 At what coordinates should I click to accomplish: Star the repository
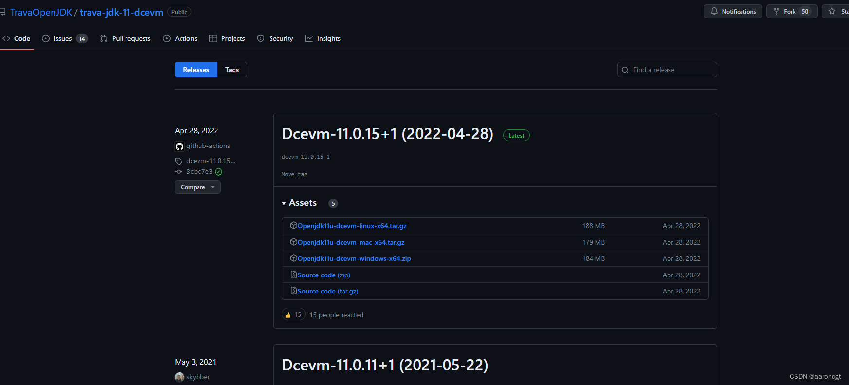836,11
